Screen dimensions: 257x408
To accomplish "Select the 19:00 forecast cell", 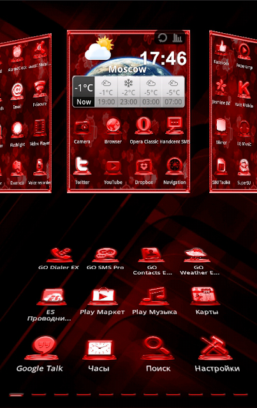I will 106,92.
